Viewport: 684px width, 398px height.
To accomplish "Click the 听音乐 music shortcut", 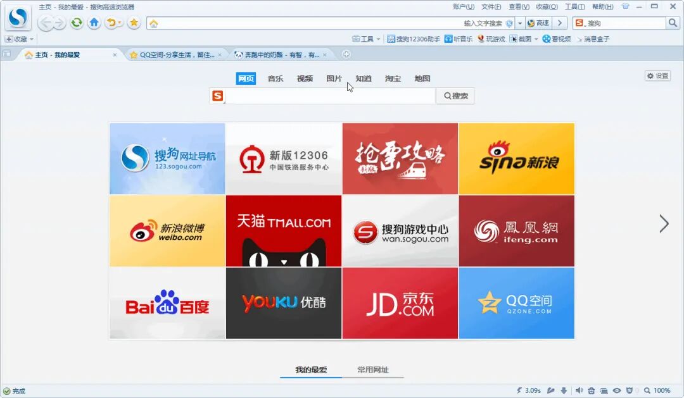I will [458, 39].
